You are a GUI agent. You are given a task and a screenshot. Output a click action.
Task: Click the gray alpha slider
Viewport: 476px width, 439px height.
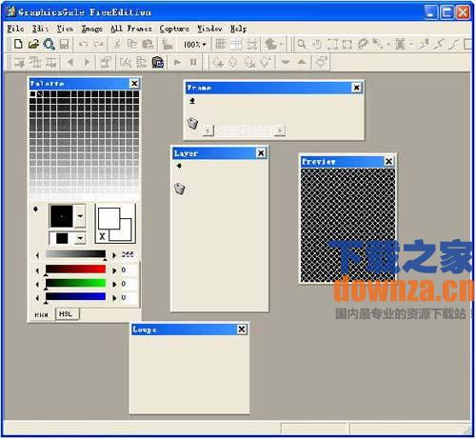click(x=75, y=254)
